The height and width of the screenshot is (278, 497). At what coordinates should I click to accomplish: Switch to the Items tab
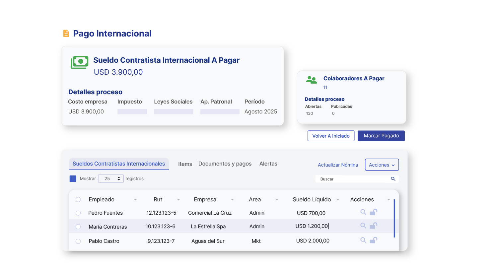tap(185, 164)
